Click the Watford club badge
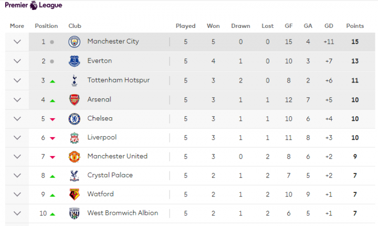Screen dimensions: 378x226 click(x=74, y=194)
